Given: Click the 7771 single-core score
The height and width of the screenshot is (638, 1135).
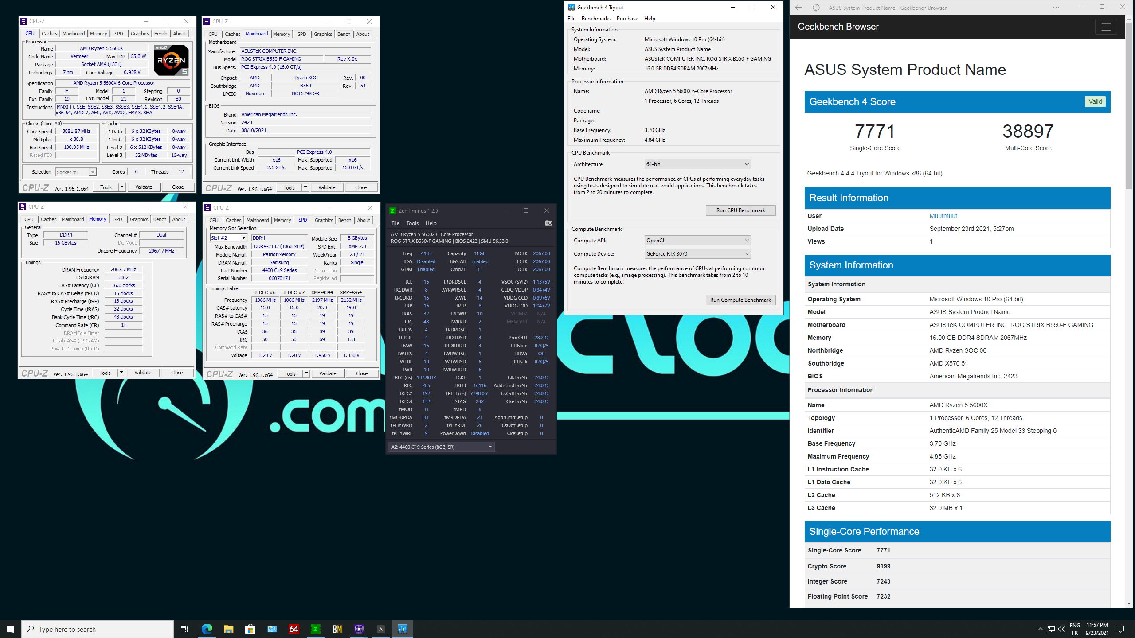Looking at the screenshot, I should pyautogui.click(x=875, y=131).
